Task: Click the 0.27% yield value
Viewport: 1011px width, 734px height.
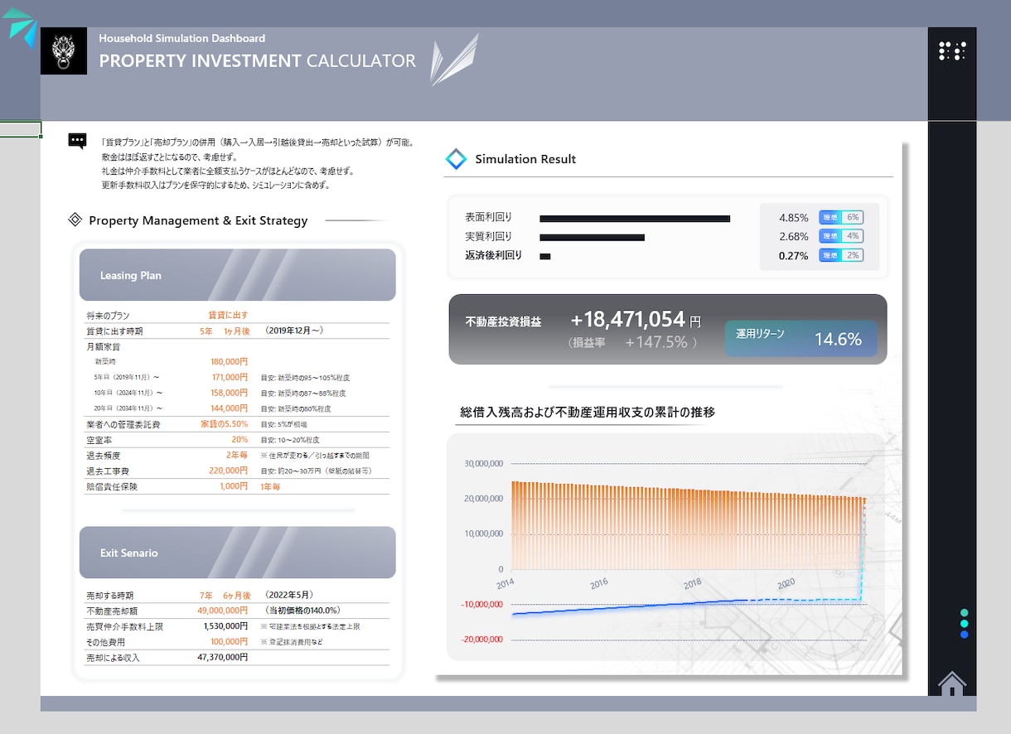Action: (794, 255)
